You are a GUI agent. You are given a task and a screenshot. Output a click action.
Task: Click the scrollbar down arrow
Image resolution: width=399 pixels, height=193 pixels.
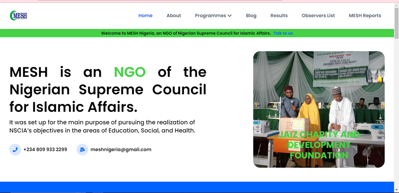(396, 189)
